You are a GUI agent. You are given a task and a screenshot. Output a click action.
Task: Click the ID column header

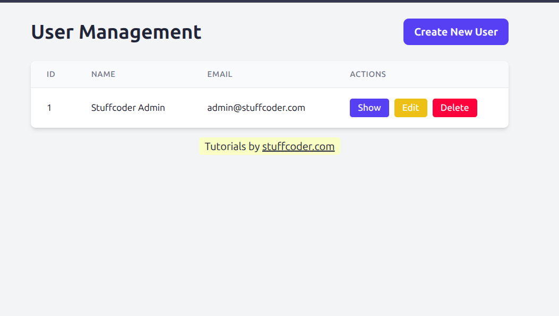[50, 74]
